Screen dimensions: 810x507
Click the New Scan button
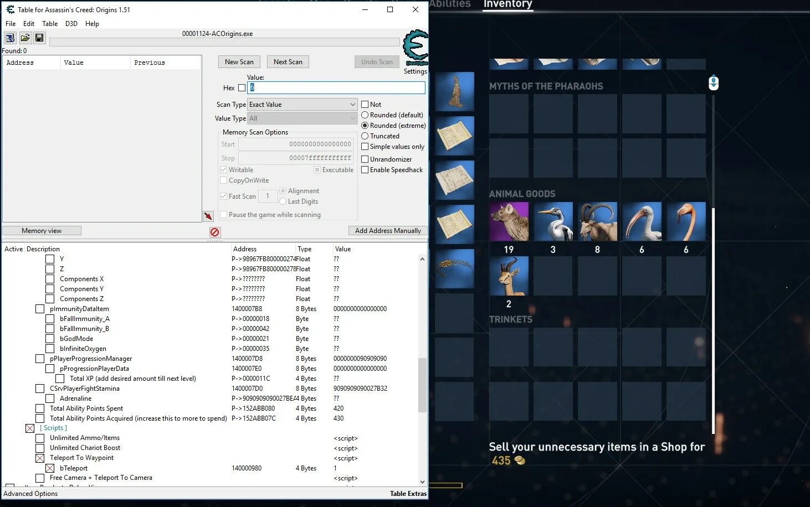(x=239, y=62)
